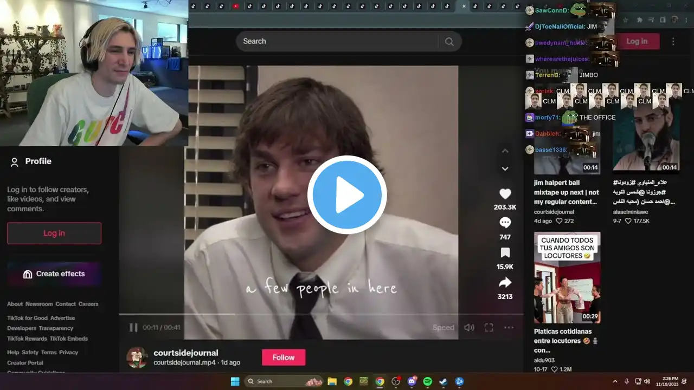Switch to the first TikTok browser tab

193,6
